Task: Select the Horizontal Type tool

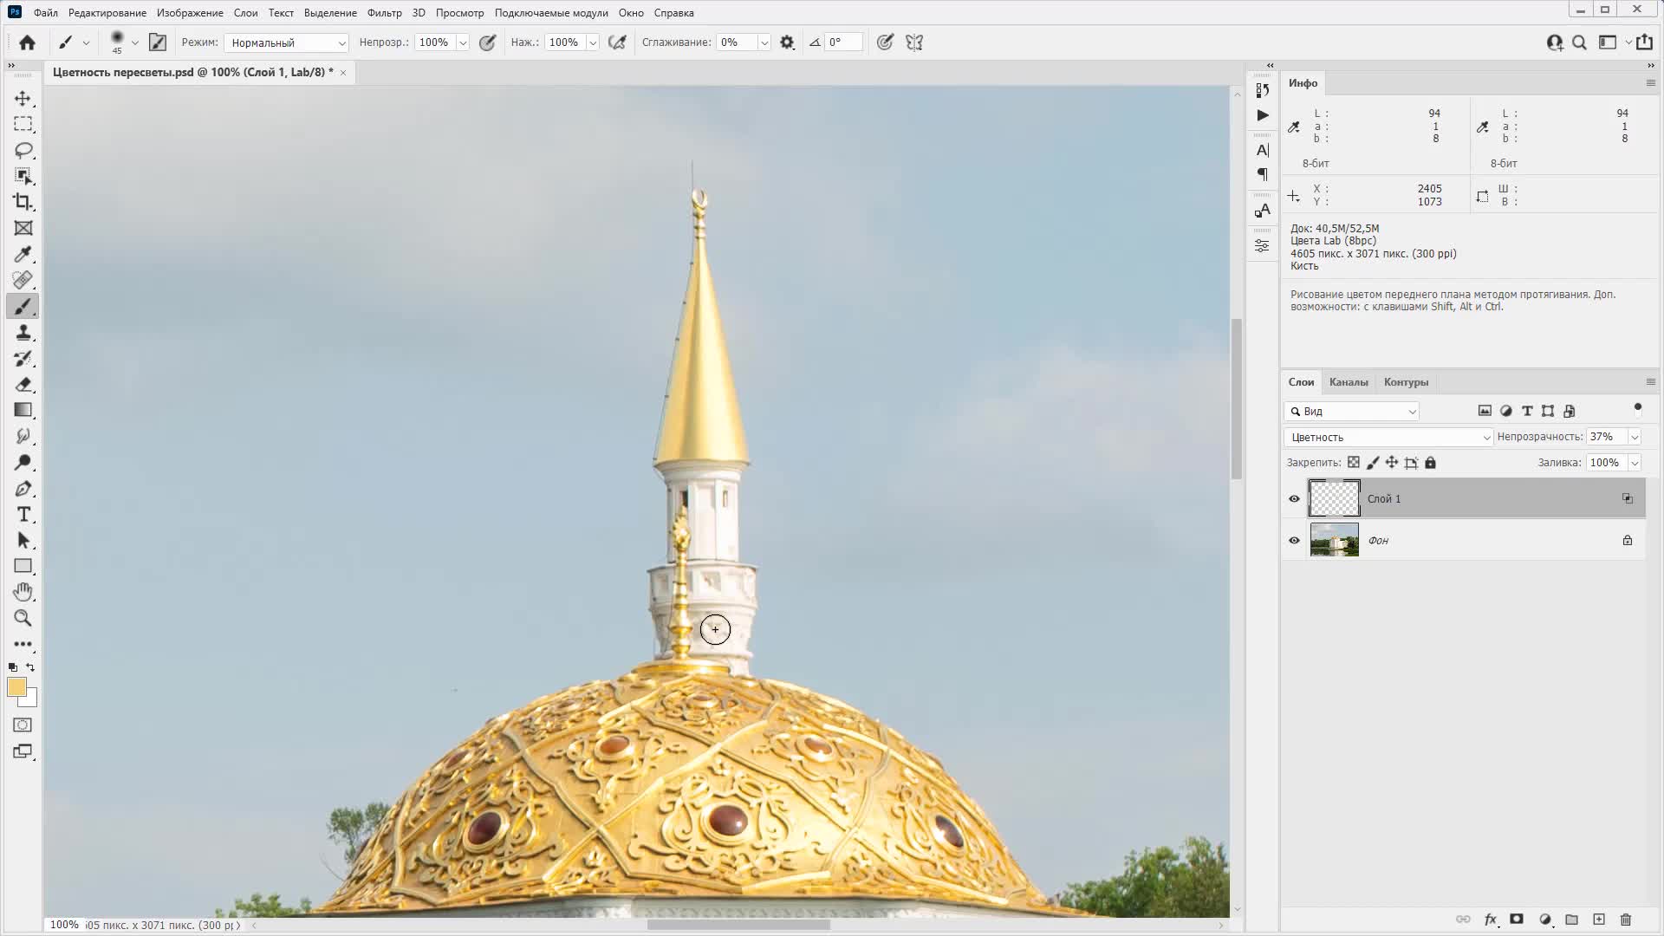Action: pos(23,515)
